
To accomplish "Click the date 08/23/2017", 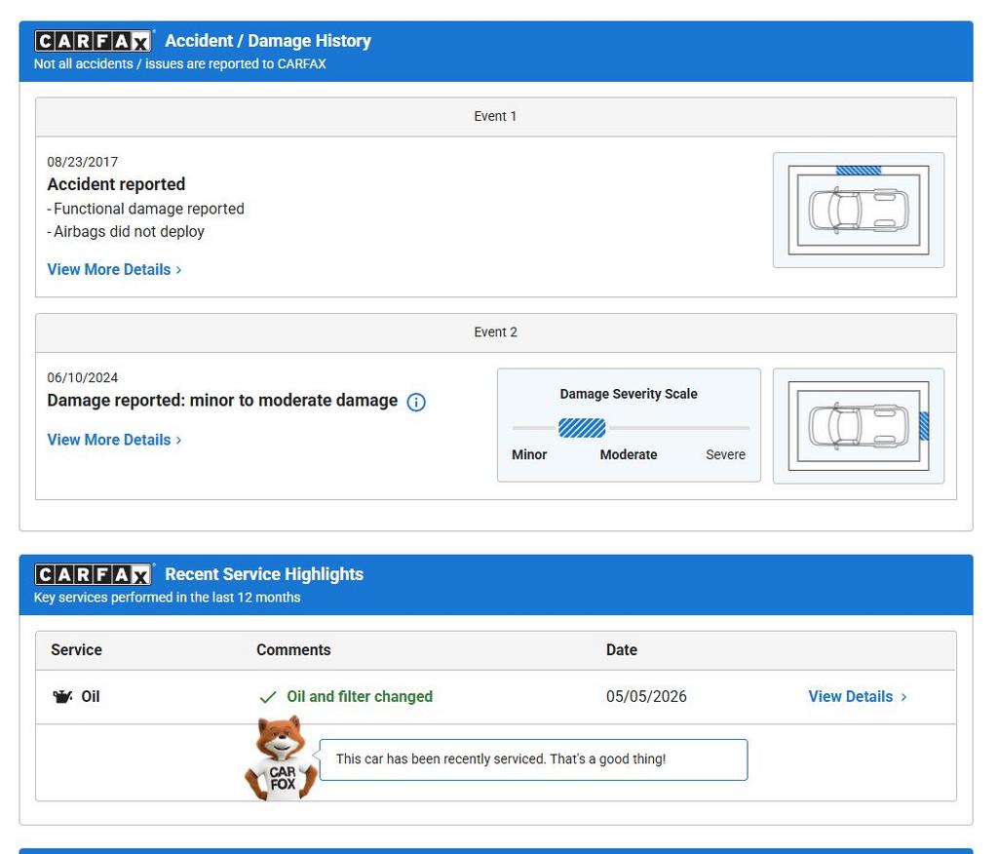I will [83, 162].
